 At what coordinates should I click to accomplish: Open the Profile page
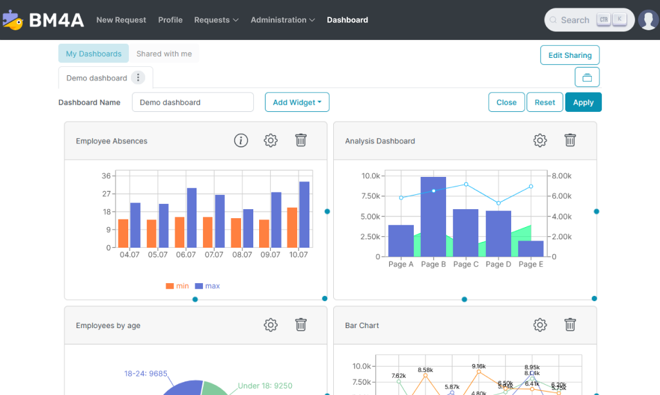(170, 20)
